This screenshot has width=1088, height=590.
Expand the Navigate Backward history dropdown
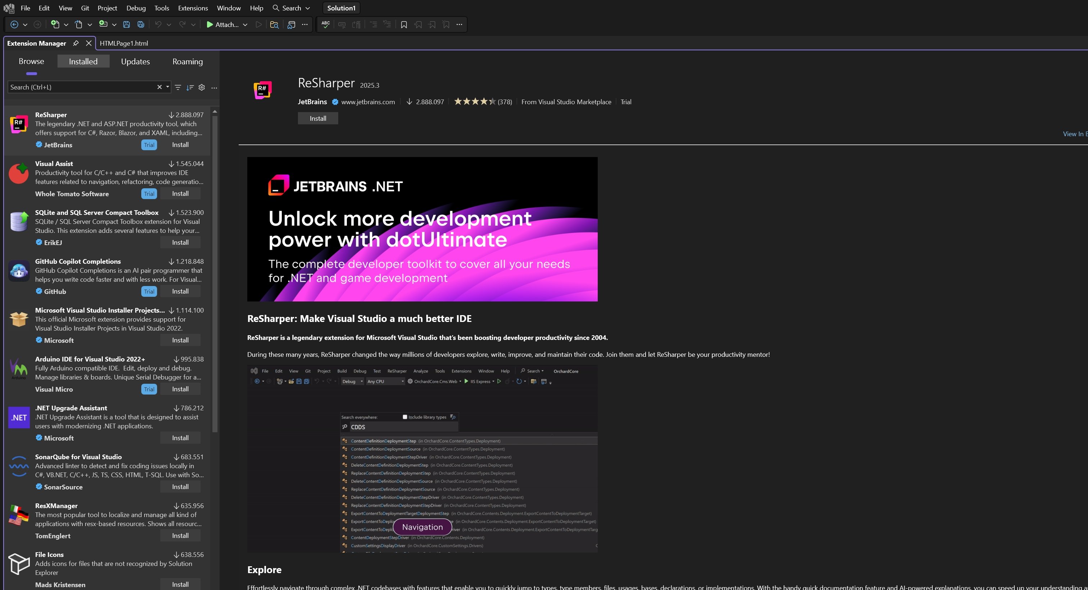tap(26, 25)
